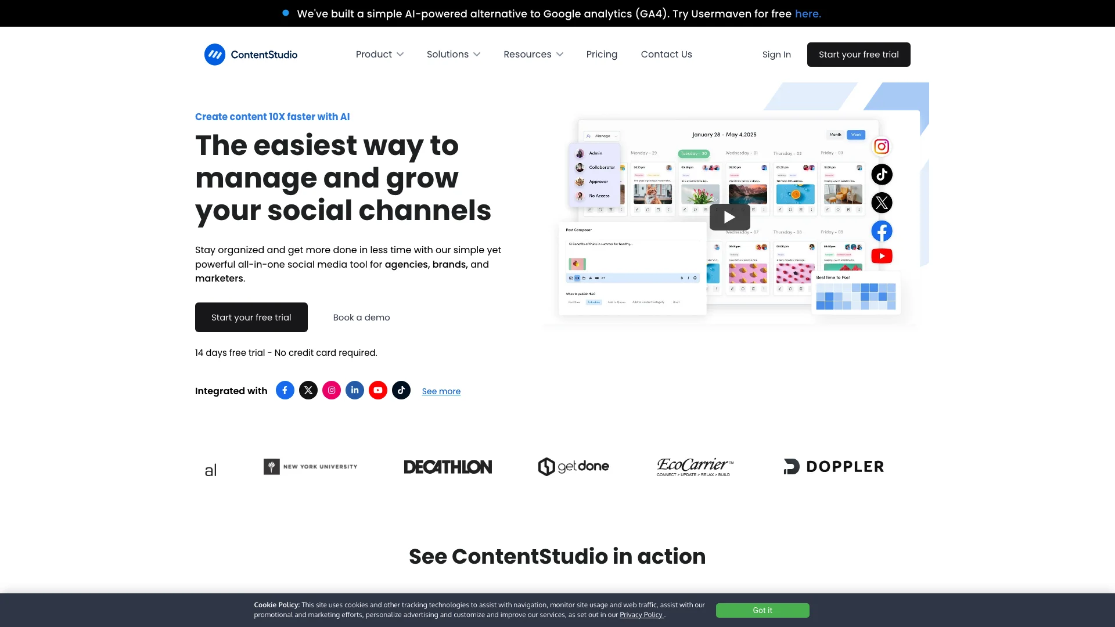Click 'Create content 10X faster with AI' text
This screenshot has width=1115, height=627.
pyautogui.click(x=272, y=117)
